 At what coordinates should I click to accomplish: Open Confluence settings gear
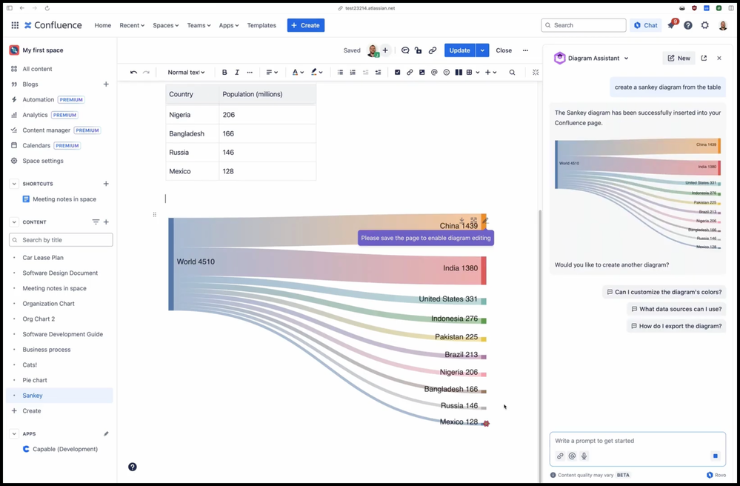pos(705,25)
